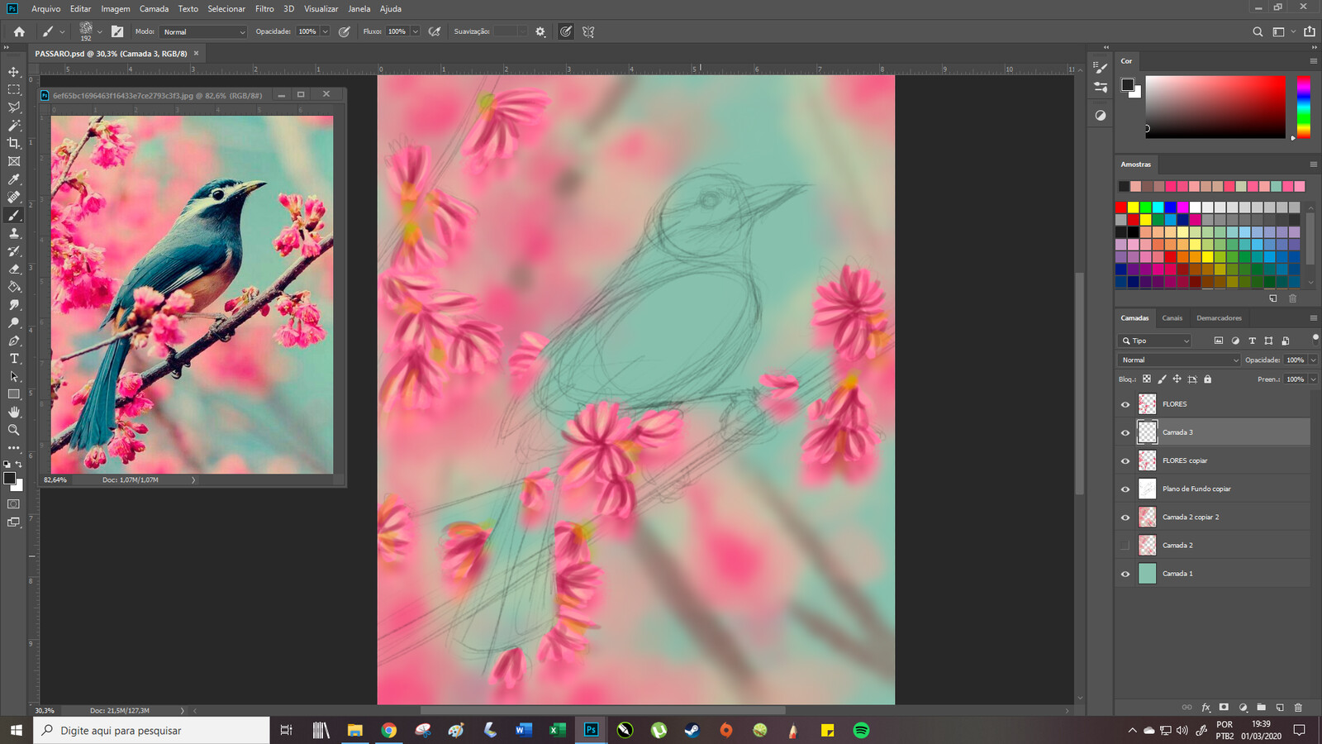
Task: Click the search magnifier at top right
Action: [1258, 31]
